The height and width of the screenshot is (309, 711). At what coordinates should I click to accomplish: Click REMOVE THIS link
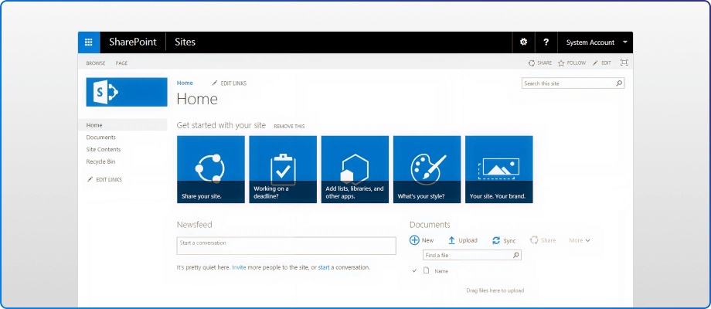(289, 127)
